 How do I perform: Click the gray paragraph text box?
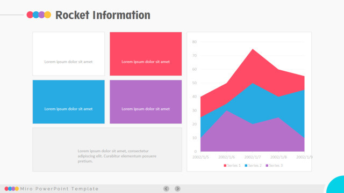click(x=107, y=150)
